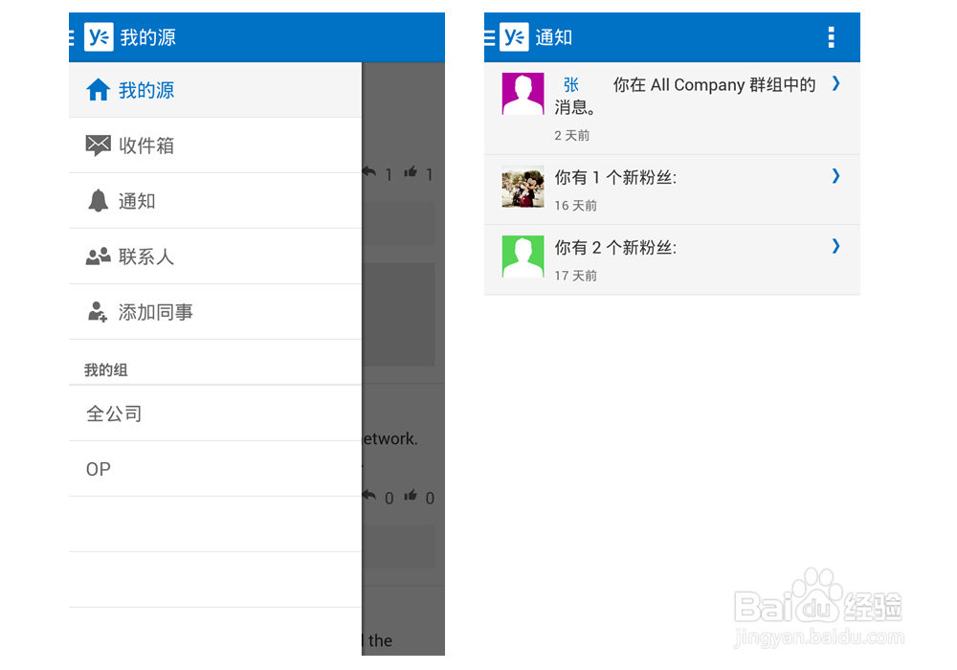Open the follower's avatar photo thumbnail
The image size is (957, 670).
click(522, 188)
